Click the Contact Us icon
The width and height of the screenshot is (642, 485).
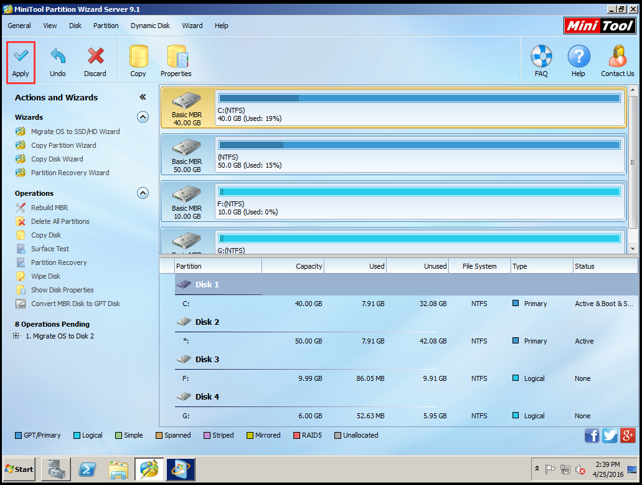tap(618, 56)
